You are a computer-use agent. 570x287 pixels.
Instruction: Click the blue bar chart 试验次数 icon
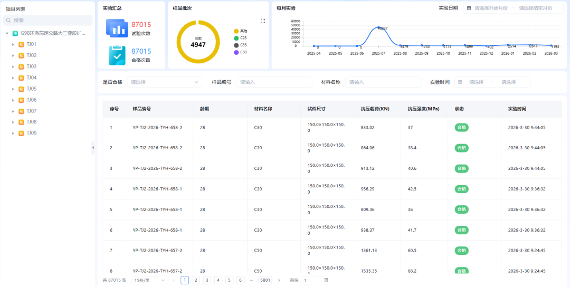pyautogui.click(x=117, y=28)
